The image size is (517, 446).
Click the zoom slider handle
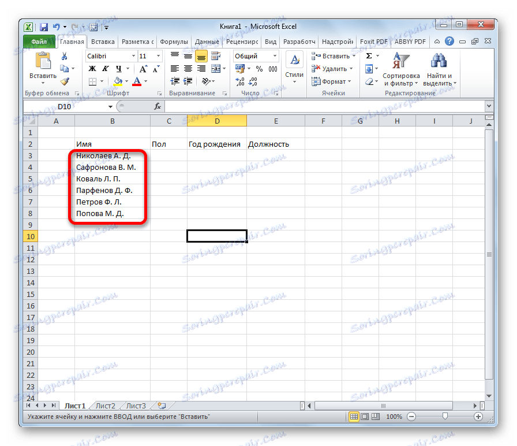click(445, 417)
